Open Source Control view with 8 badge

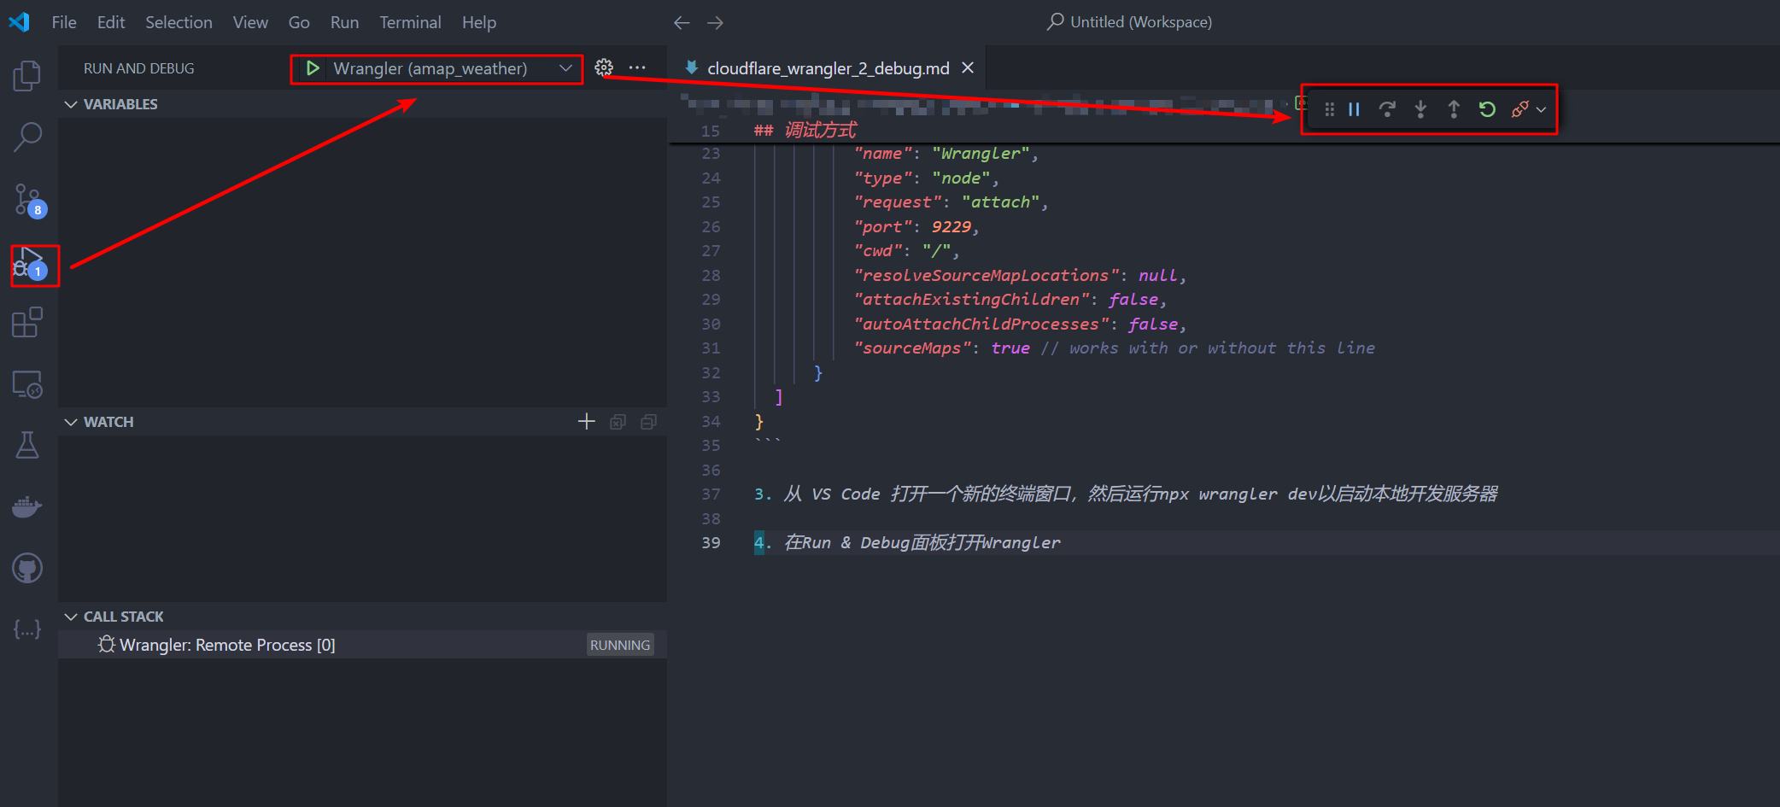click(27, 200)
